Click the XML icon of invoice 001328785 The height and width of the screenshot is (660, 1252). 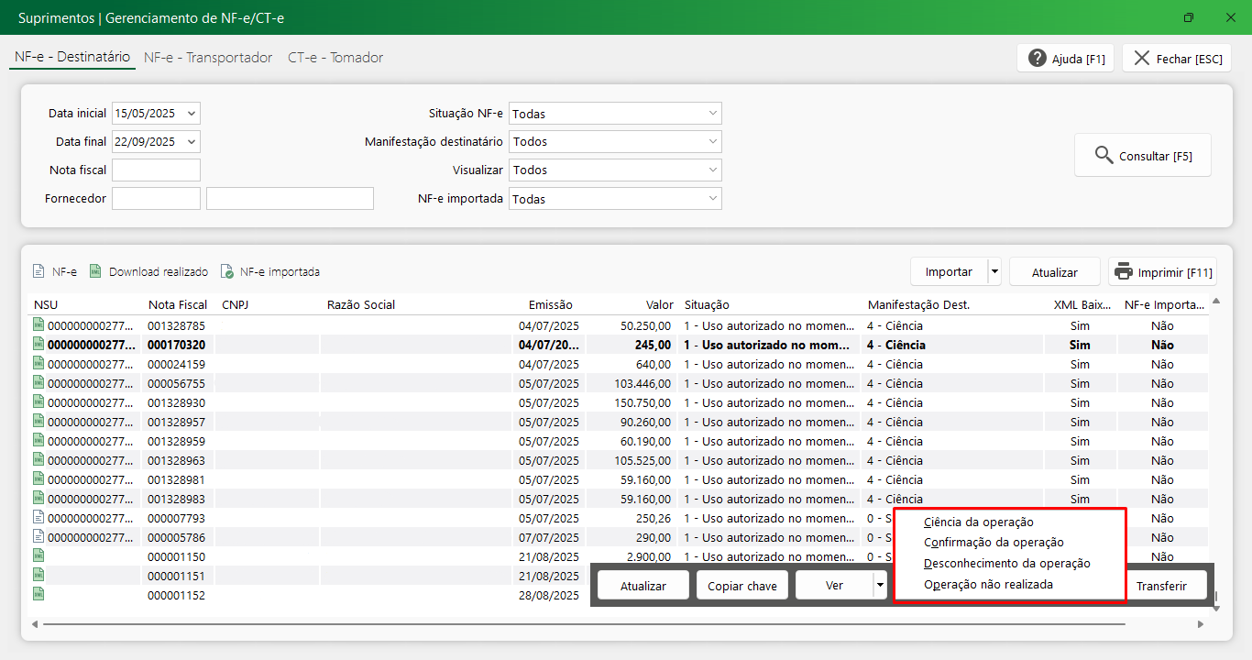38,324
